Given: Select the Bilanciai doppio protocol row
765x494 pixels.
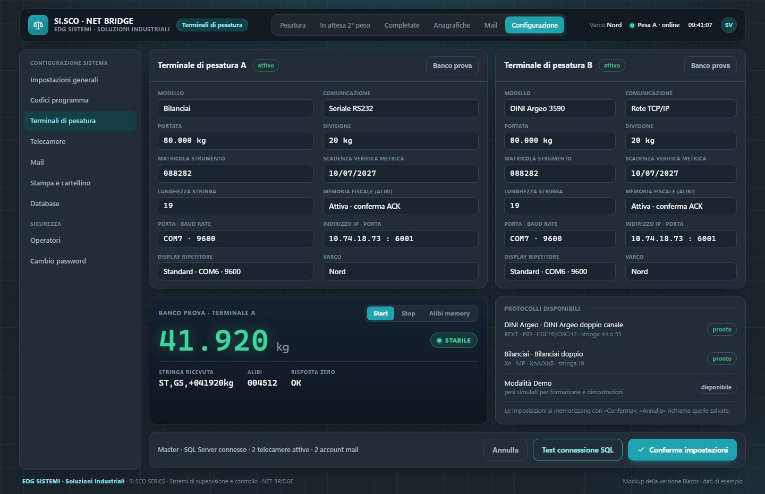Looking at the screenshot, I should (620, 359).
